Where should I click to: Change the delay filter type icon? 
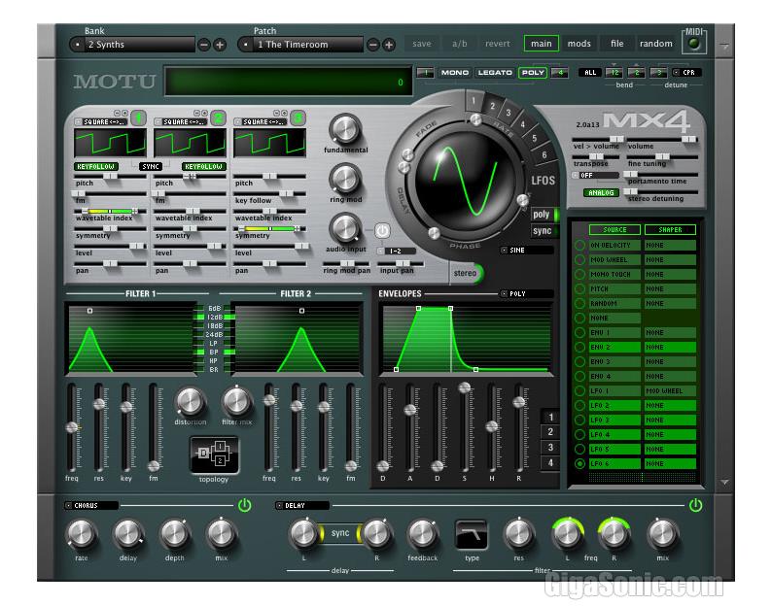click(x=472, y=535)
